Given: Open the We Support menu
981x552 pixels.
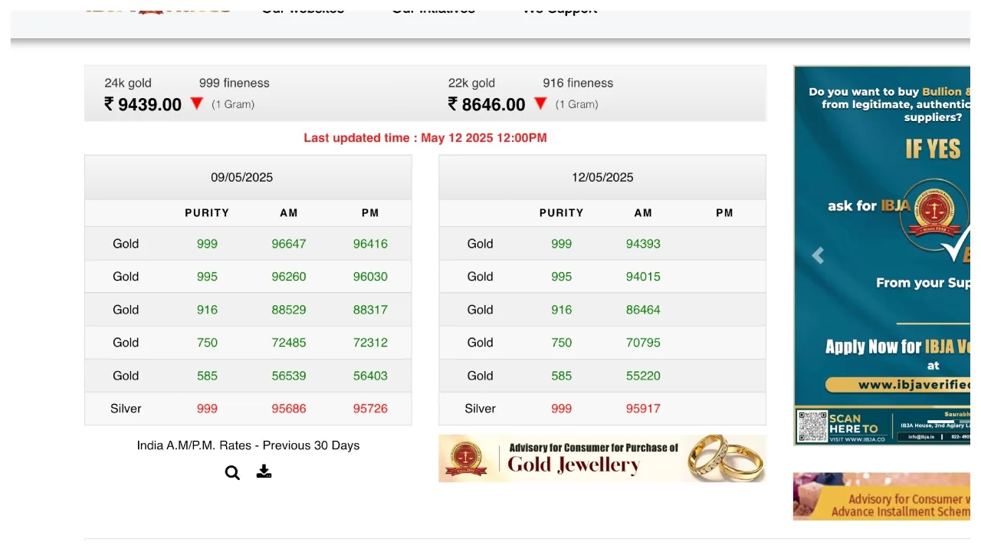Looking at the screenshot, I should 559,10.
